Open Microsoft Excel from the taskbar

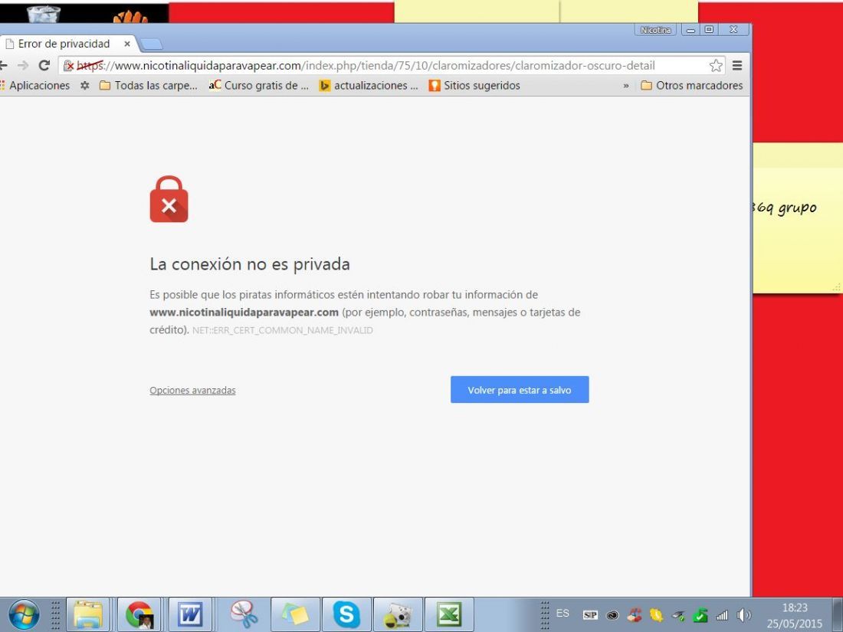(449, 614)
